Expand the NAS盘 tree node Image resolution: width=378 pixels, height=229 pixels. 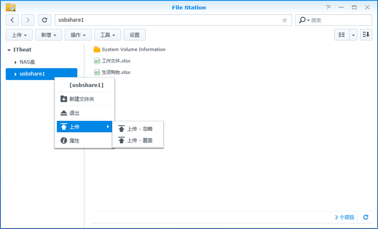[16, 62]
